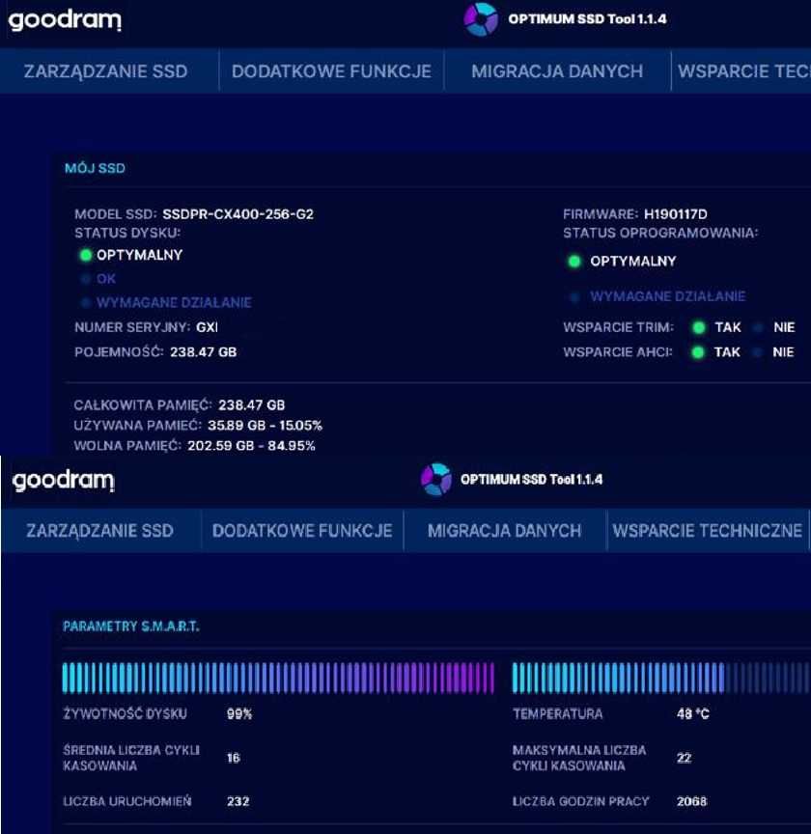Click Wymagane Działanie indicator under Status Dysku
The height and width of the screenshot is (834, 811).
pyautogui.click(x=86, y=303)
